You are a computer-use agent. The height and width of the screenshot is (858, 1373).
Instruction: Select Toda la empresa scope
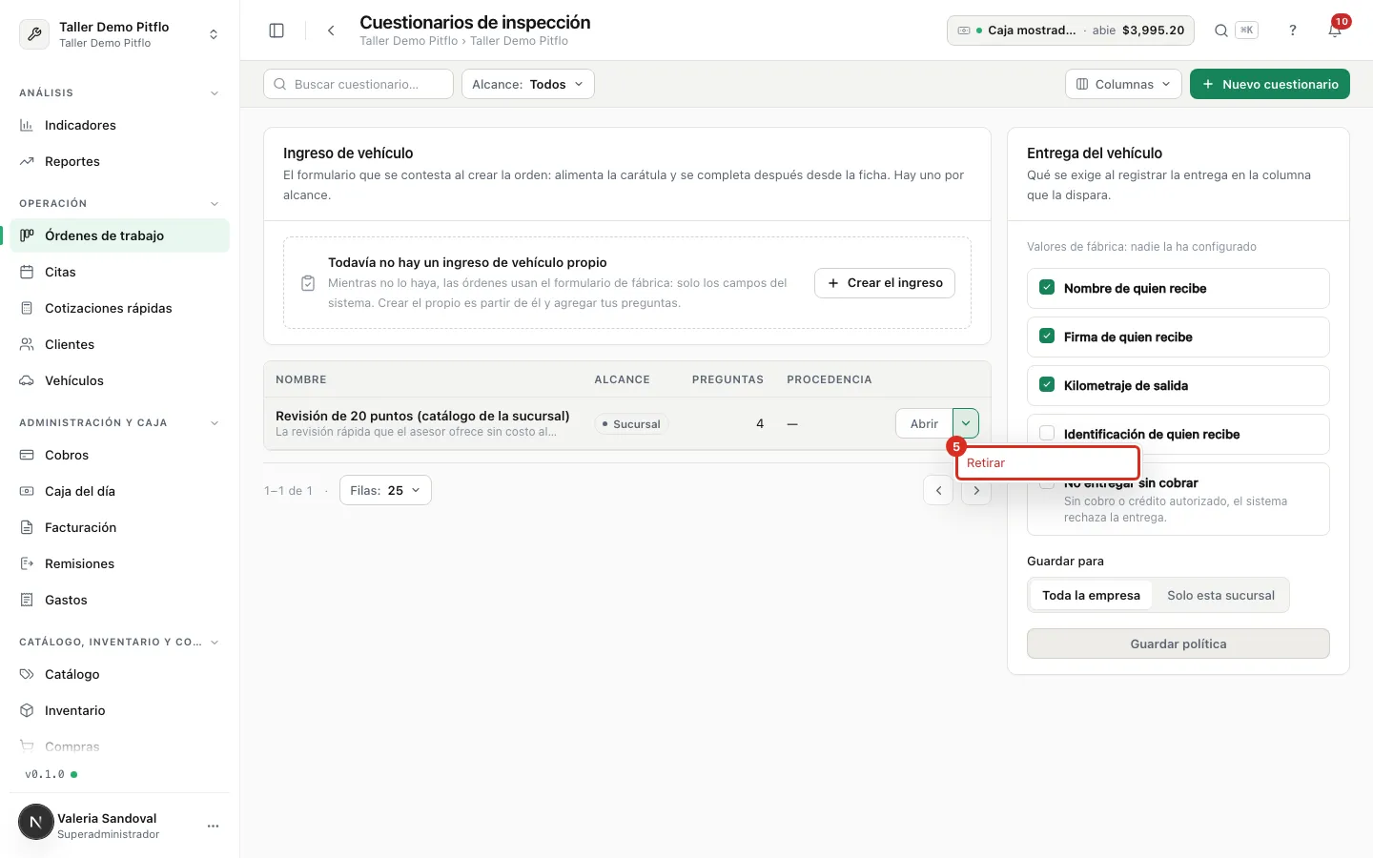[x=1091, y=595]
